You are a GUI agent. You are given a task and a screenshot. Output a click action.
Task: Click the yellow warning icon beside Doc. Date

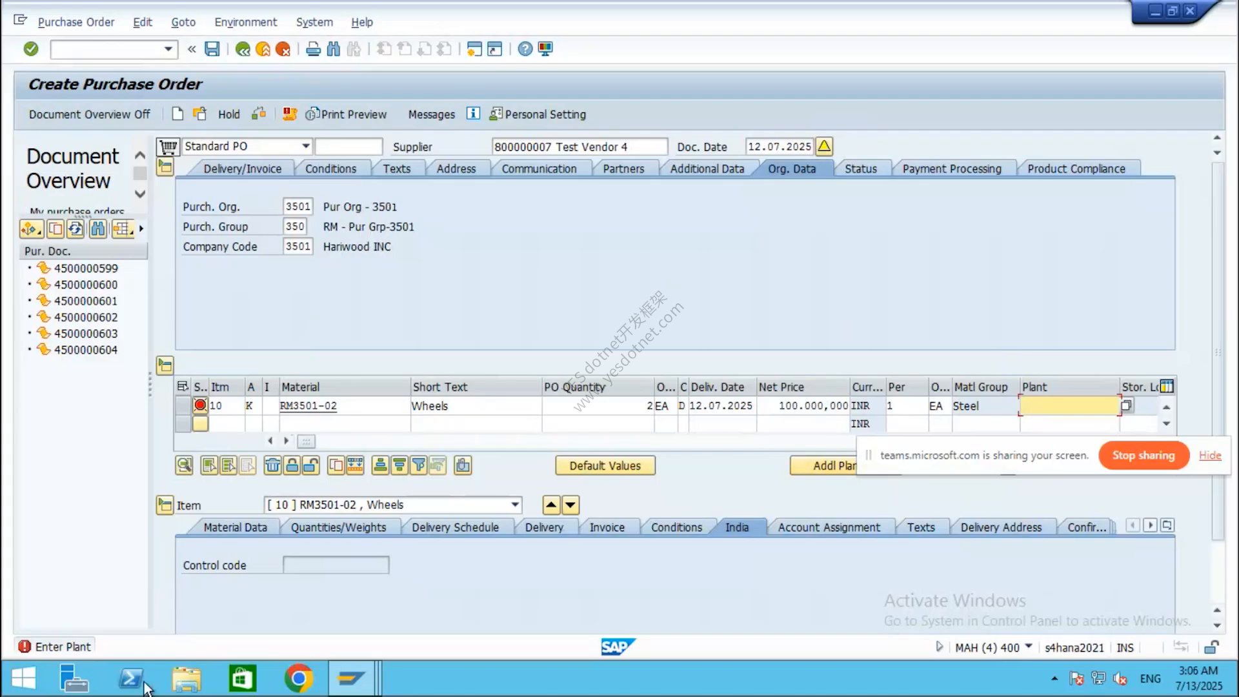[x=824, y=146]
